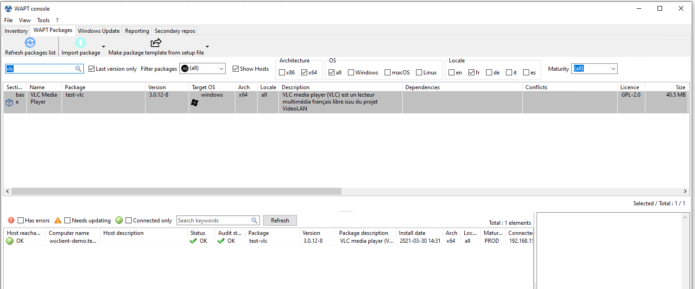695x289 pixels.
Task: Click the green host reachable OK icon
Action: (10, 241)
